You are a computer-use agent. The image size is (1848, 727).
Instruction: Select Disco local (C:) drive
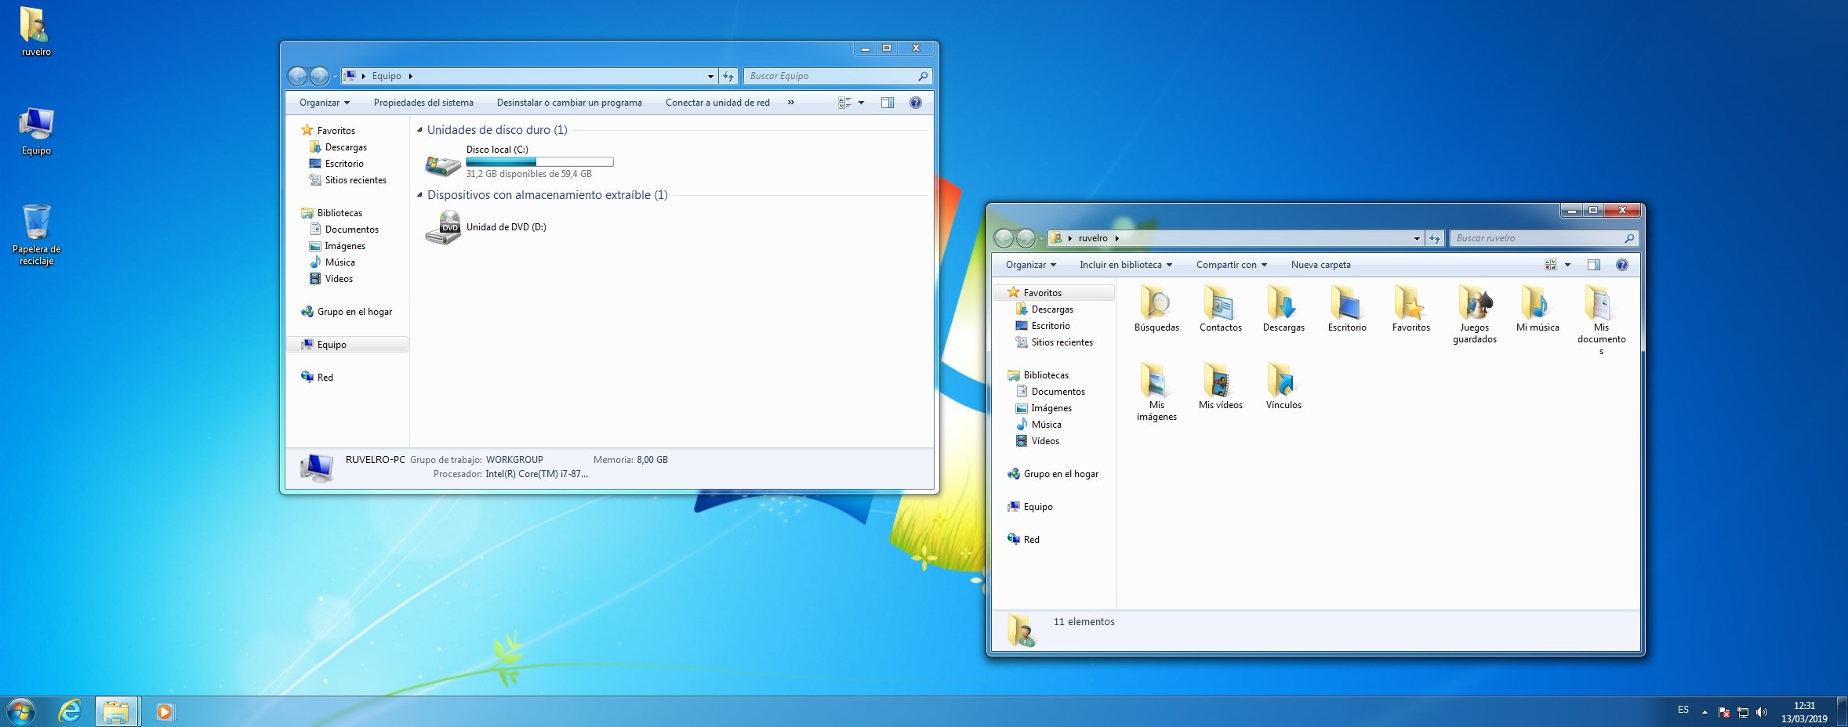pyautogui.click(x=518, y=161)
